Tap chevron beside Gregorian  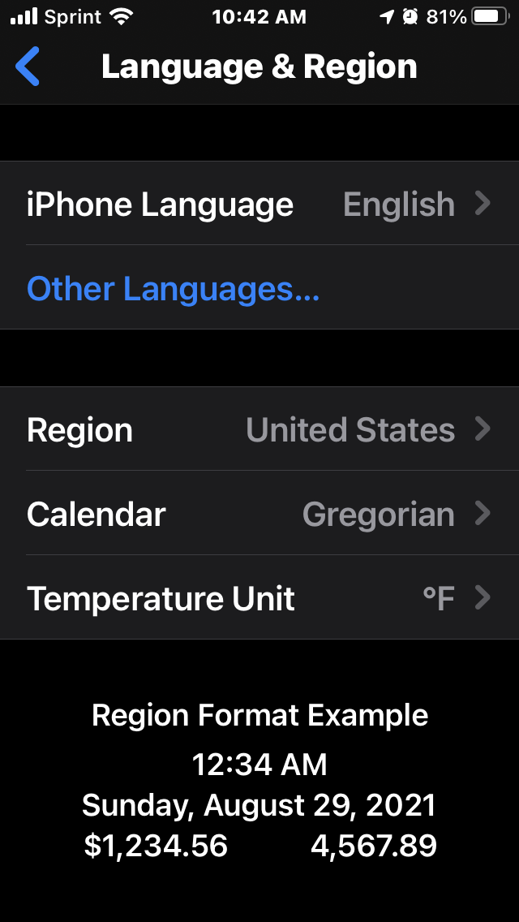[483, 513]
